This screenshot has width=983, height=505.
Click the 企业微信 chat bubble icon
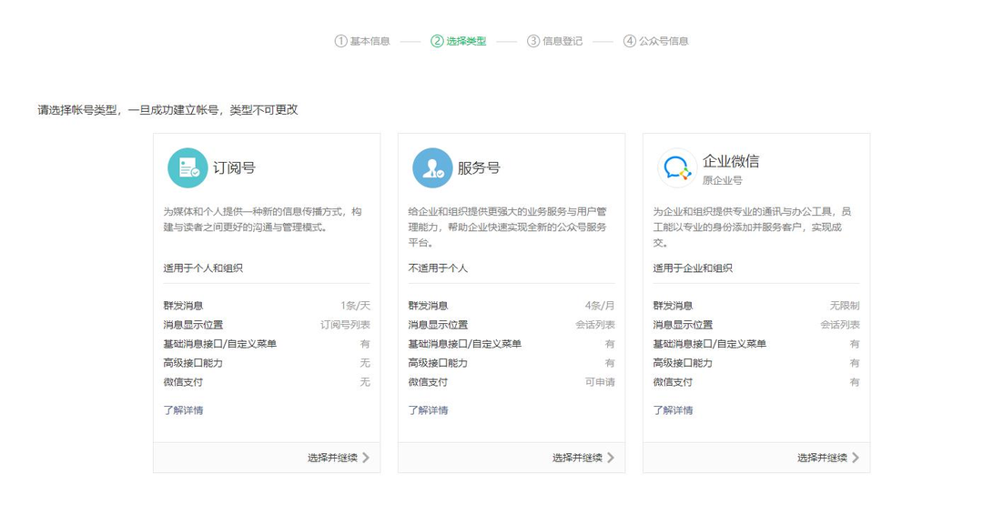677,168
